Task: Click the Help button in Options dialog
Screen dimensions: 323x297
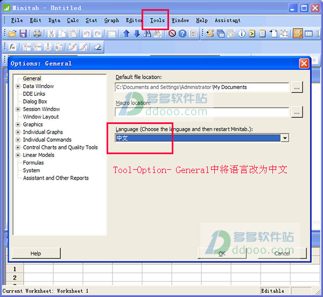Action: (x=36, y=253)
